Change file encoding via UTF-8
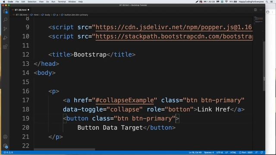This screenshot has width=276, height=155. tap(220, 152)
